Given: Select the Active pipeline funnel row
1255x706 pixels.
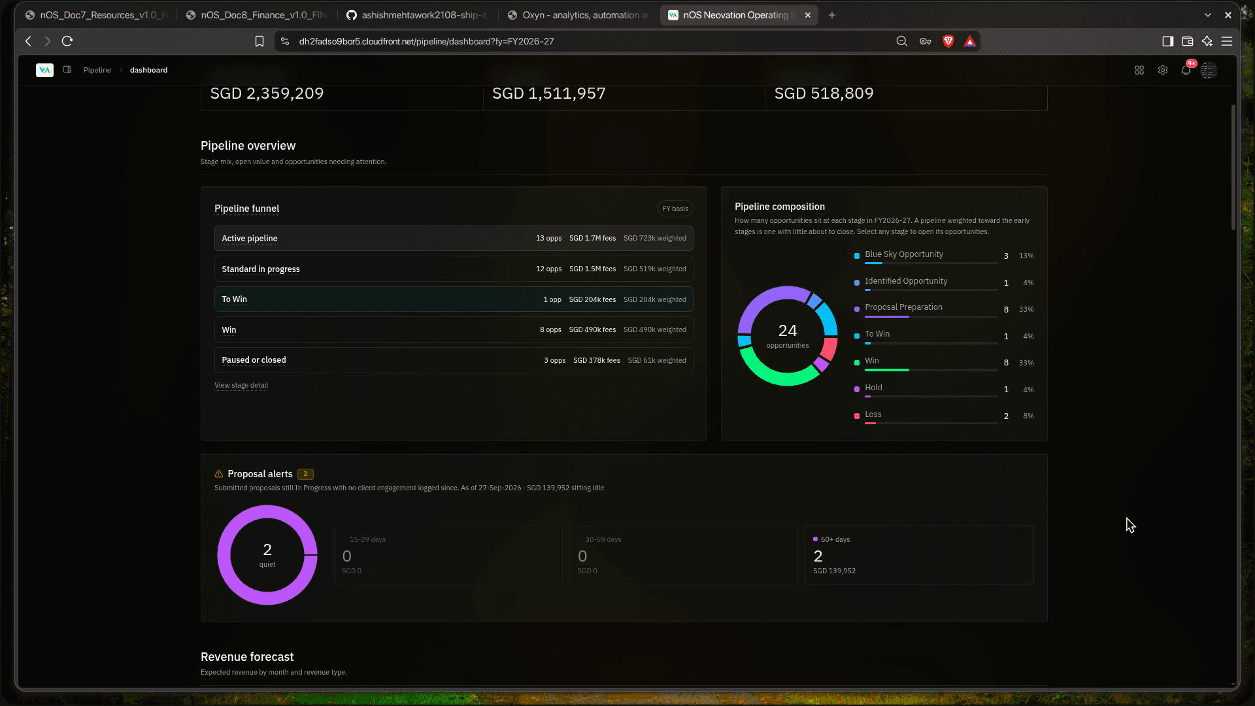Looking at the screenshot, I should tap(454, 239).
